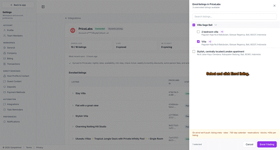Open Transactions settings

(x=13, y=64)
